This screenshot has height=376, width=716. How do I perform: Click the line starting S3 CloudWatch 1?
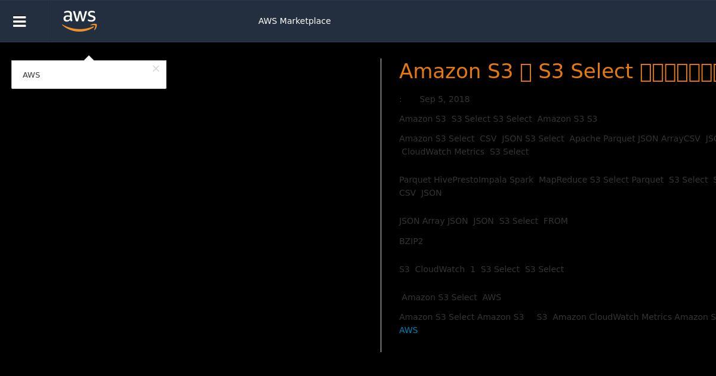[482, 269]
